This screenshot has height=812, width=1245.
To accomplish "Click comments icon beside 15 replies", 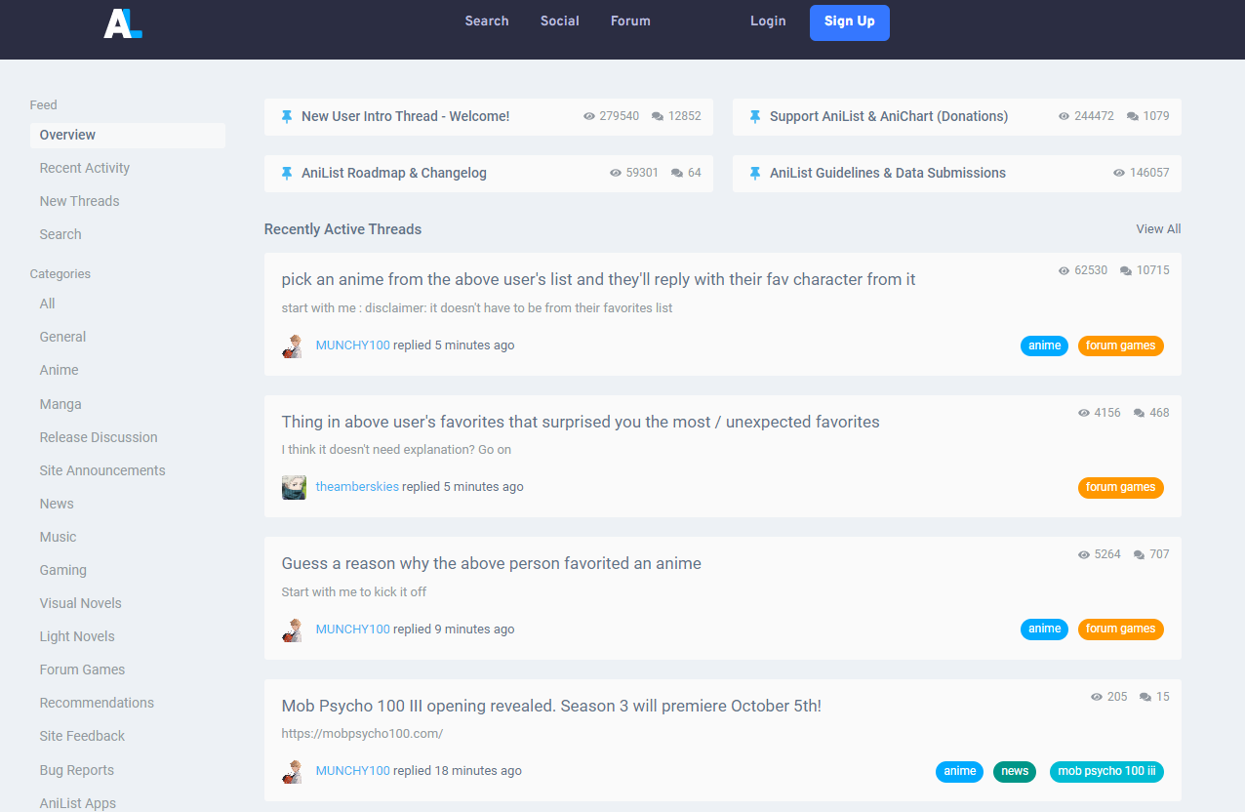I will coord(1145,697).
